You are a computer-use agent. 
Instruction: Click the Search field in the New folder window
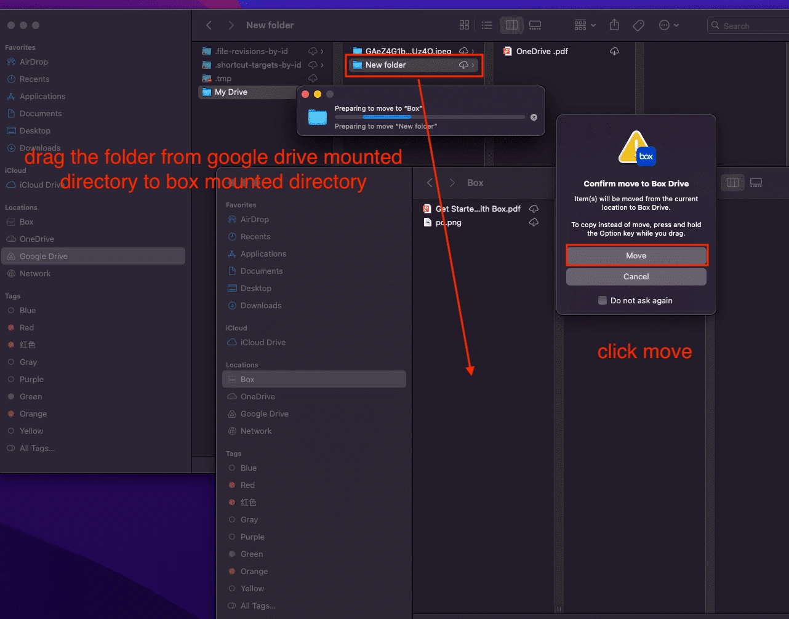tap(748, 26)
